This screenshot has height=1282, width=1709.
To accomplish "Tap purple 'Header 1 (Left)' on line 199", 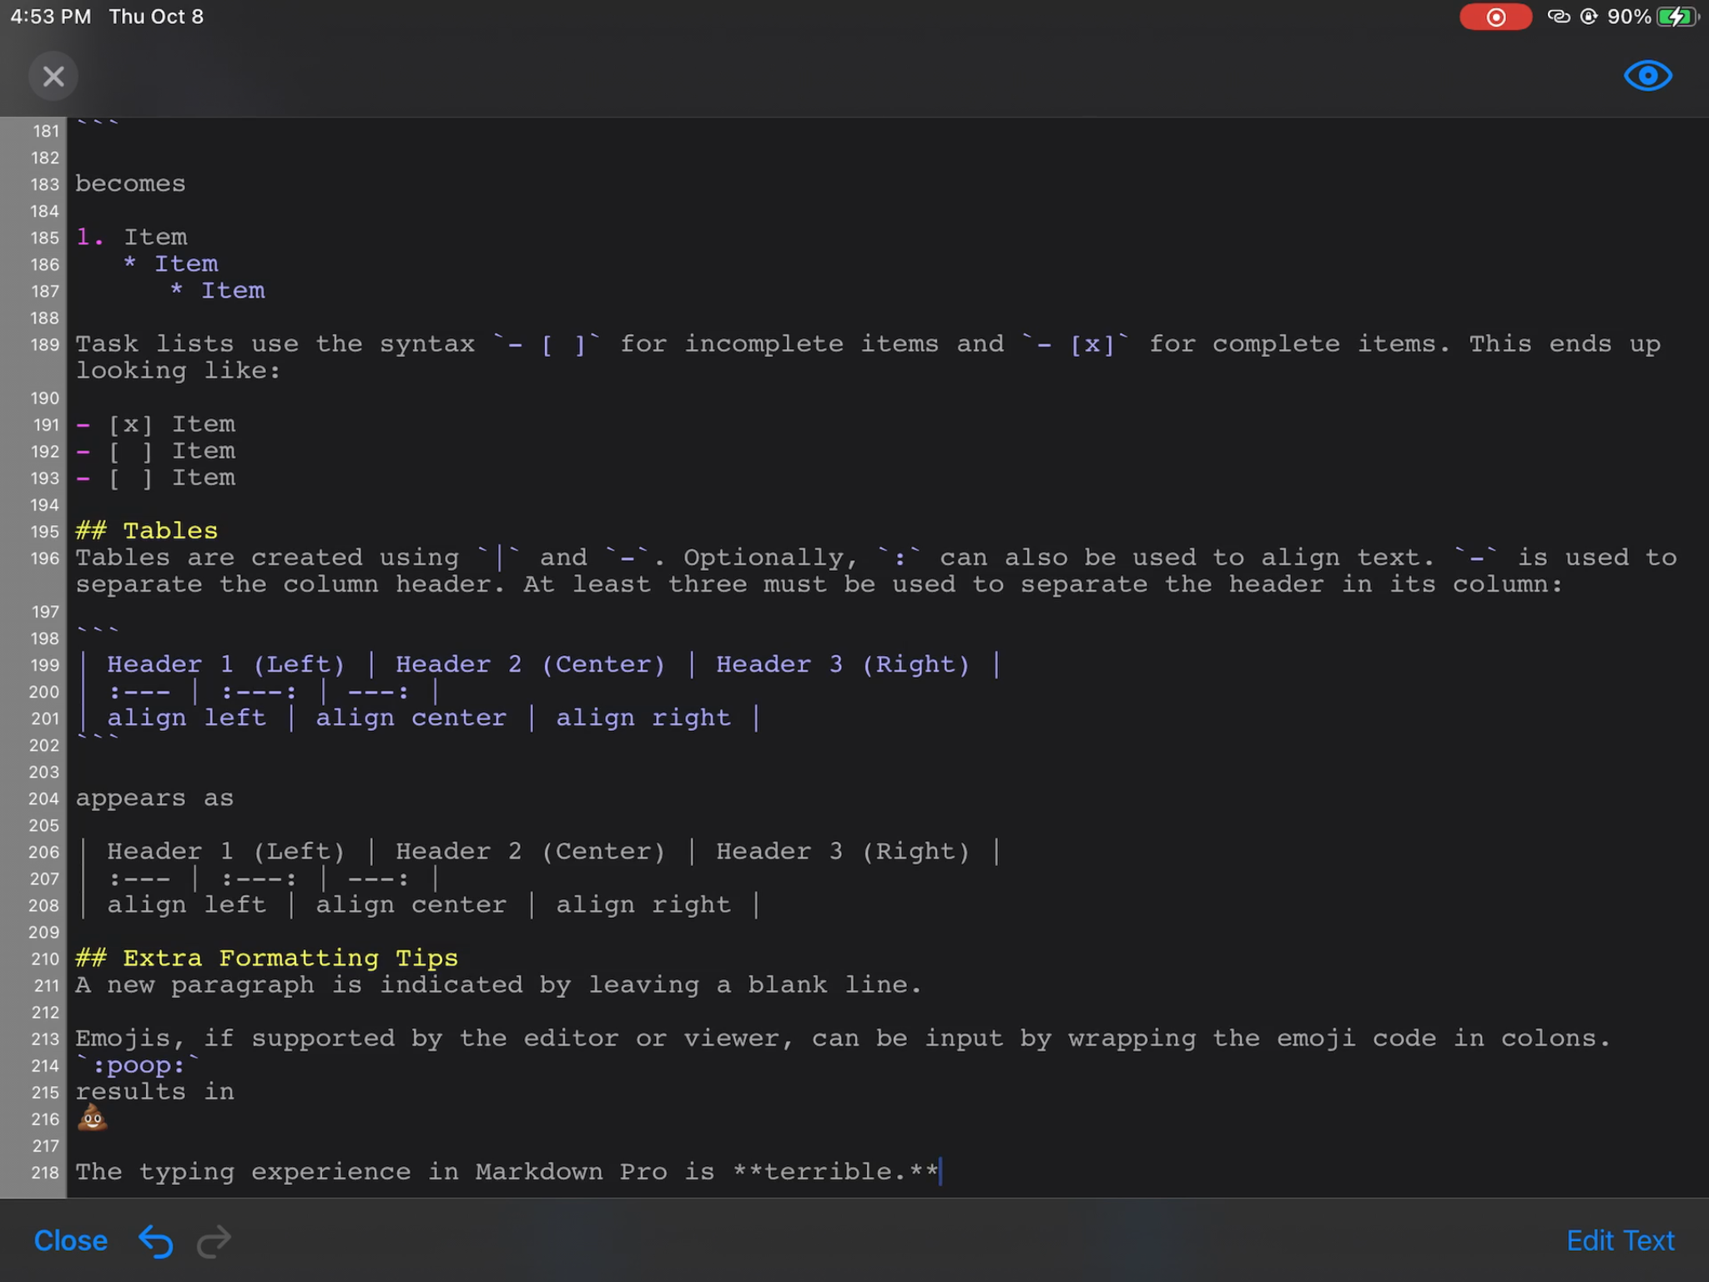I will pos(225,664).
